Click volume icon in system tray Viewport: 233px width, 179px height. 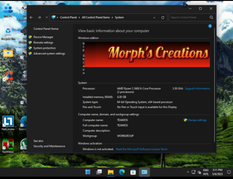coord(199,172)
